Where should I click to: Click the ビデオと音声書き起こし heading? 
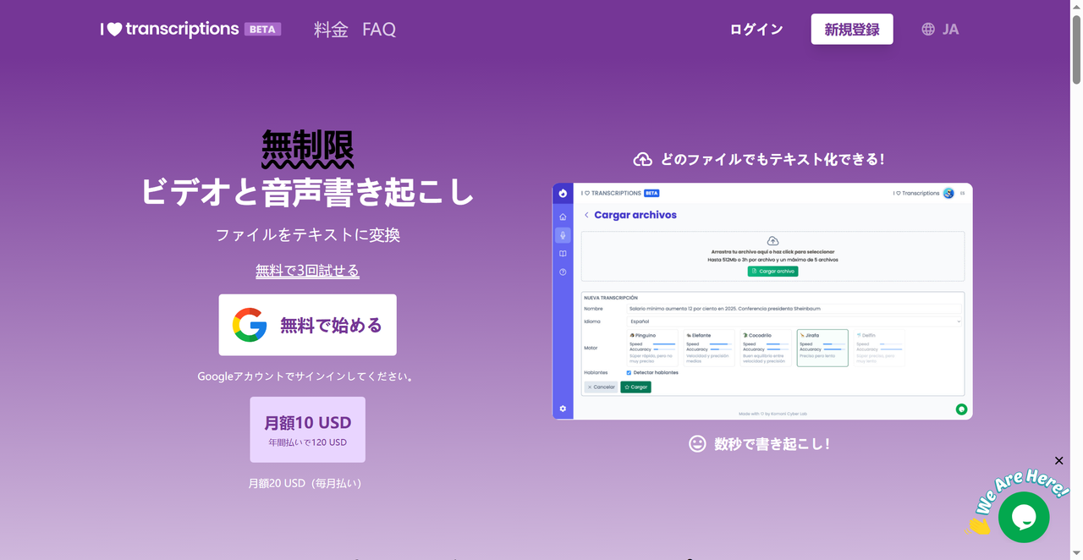pyautogui.click(x=307, y=192)
